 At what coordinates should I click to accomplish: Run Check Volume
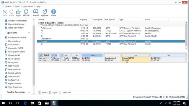(12, 59)
